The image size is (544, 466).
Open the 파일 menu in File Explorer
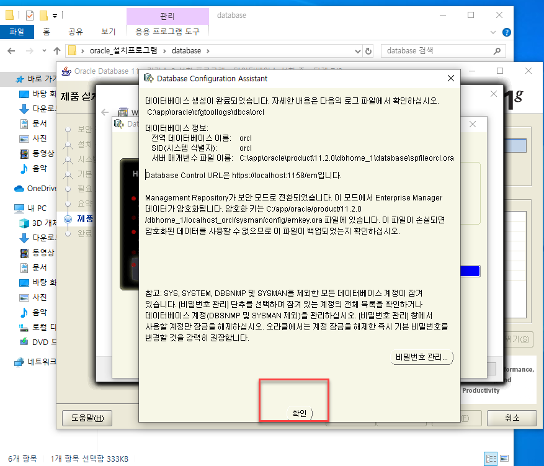click(x=17, y=32)
